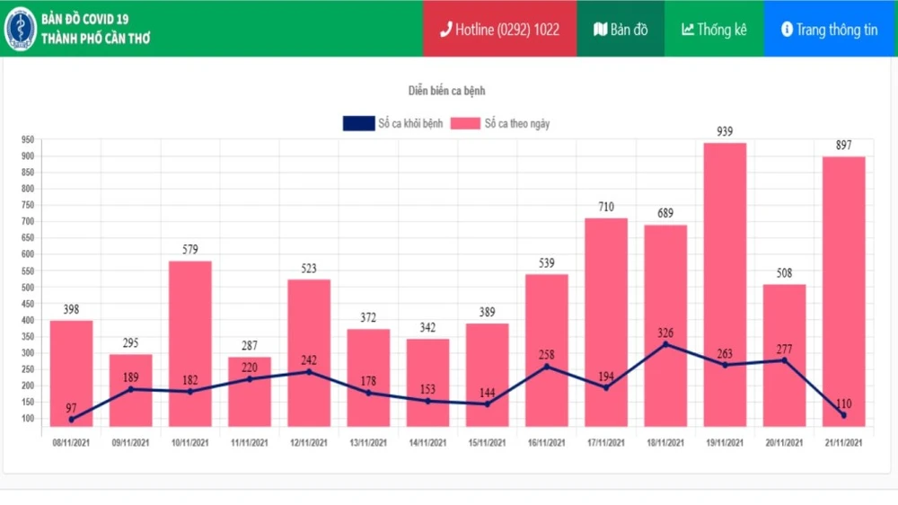Select the 579 bar for 10/11/2021
Viewport: 898px width, 505px height.
[189, 341]
